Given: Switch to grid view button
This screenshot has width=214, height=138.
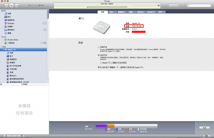Looking at the screenshot, I should click(x=174, y=5).
